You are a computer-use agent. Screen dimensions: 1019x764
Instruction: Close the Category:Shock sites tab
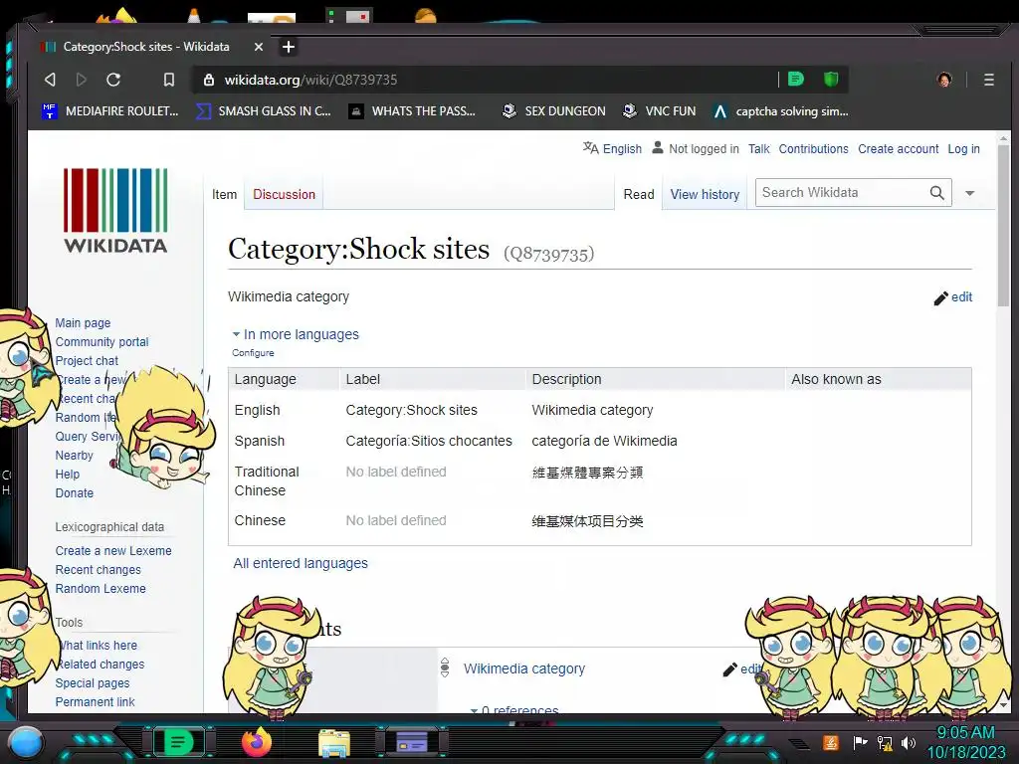click(258, 47)
